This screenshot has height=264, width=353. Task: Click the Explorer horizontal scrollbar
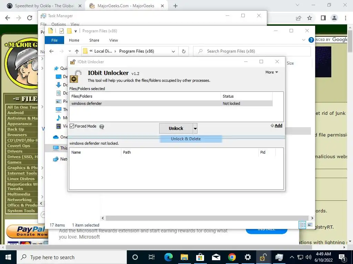207,218
